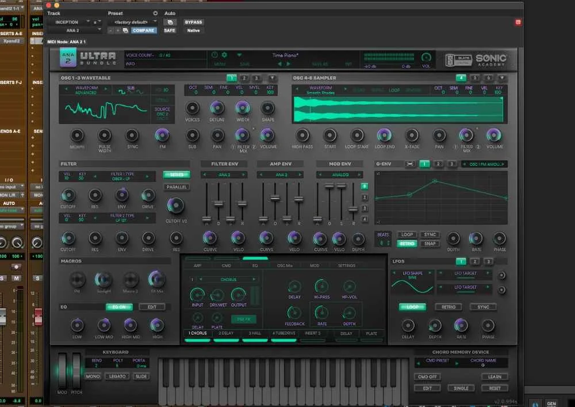Adjust the sampler HIGH PASS knob
The height and width of the screenshot is (407, 575).
tap(302, 135)
